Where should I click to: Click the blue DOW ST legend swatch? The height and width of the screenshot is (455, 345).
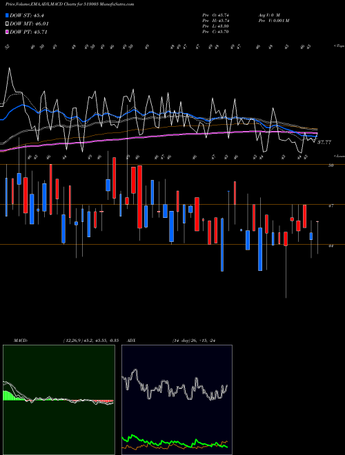pos(8,15)
